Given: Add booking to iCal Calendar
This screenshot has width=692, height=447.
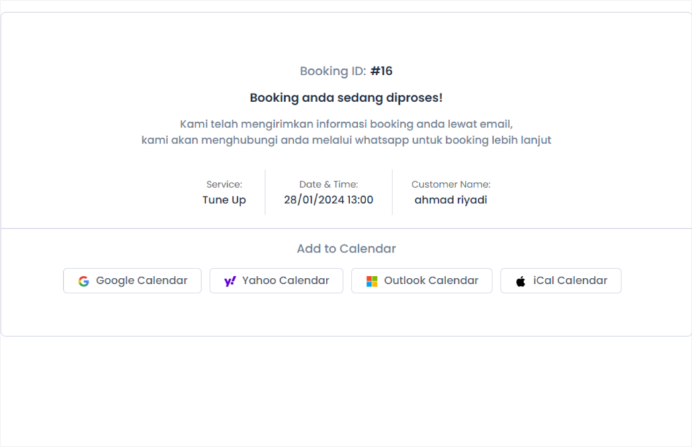Looking at the screenshot, I should coord(560,281).
